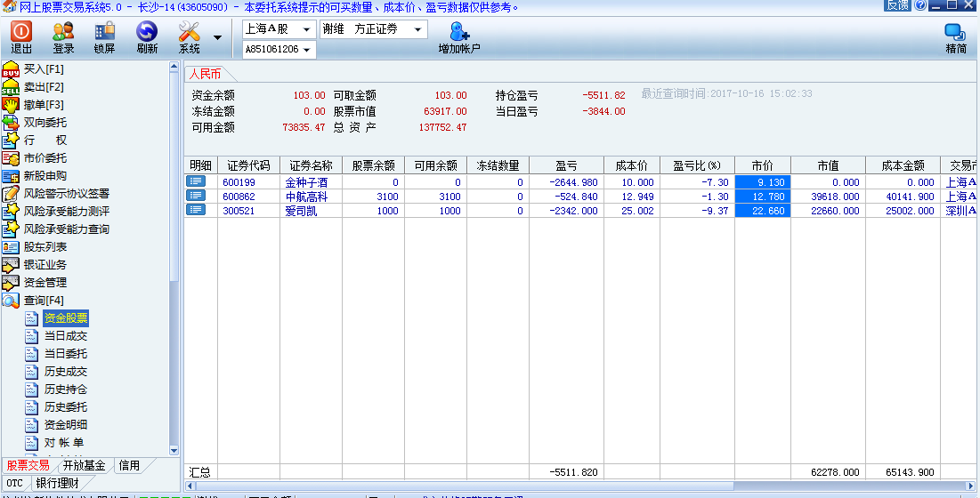Open detail icon for 金种子酒 row
980x498 pixels.
(196, 181)
